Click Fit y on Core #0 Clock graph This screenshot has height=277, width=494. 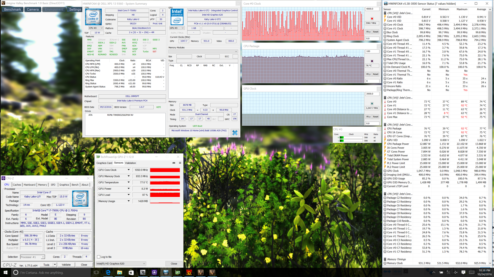tap(368, 32)
